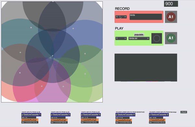Select the orange p CassetteRouting3 object

tap(90, 120)
